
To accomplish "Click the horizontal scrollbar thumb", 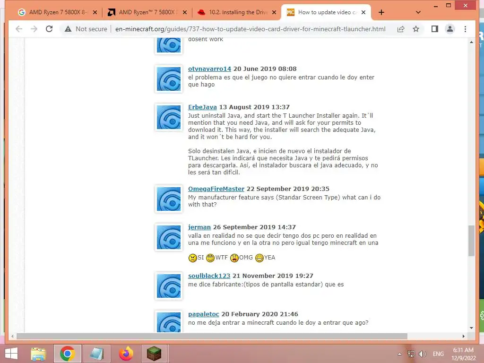I will pos(212,336).
